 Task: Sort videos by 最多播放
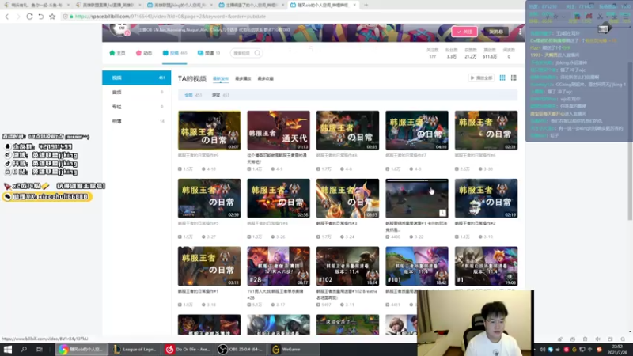[243, 78]
